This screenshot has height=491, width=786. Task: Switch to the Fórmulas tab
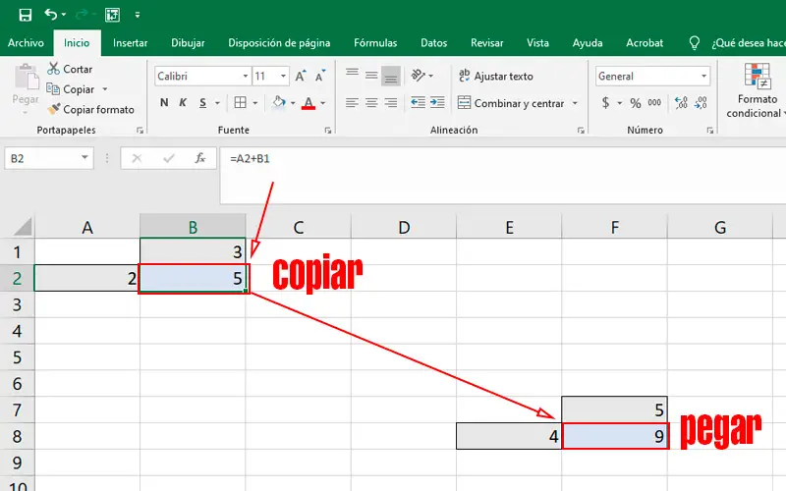click(375, 43)
